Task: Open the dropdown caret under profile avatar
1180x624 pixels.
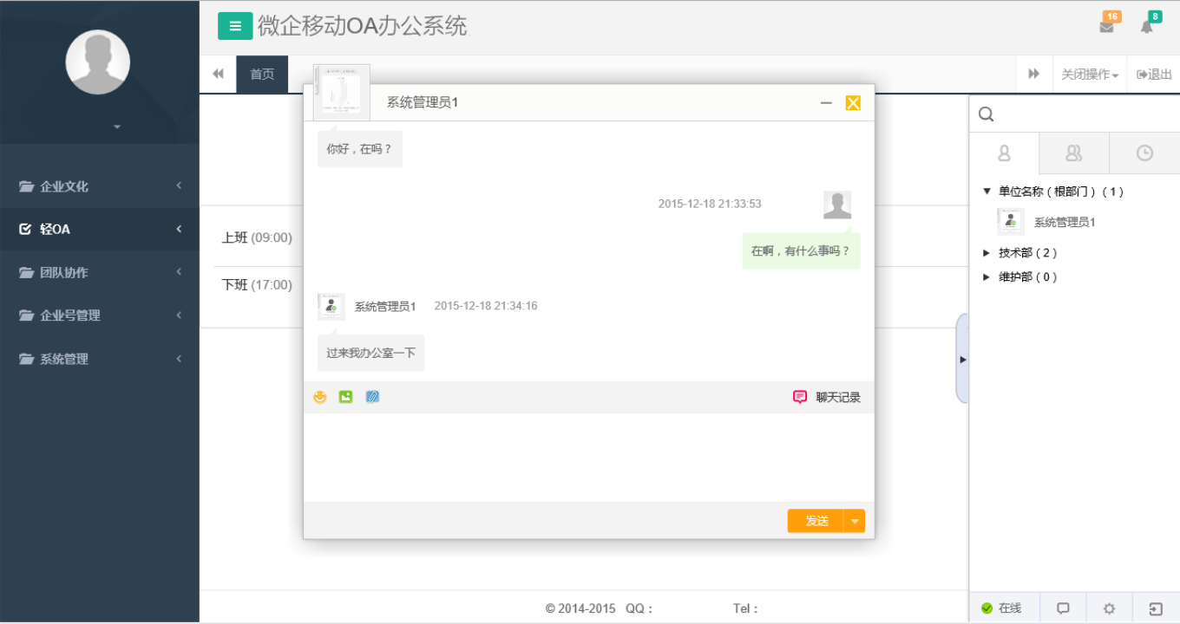Action: click(117, 127)
